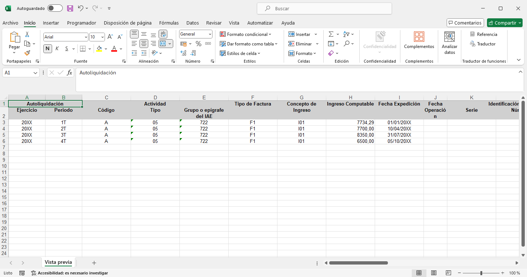527x277 pixels.
Task: Expand the formula bar chevron
Action: pos(520,72)
